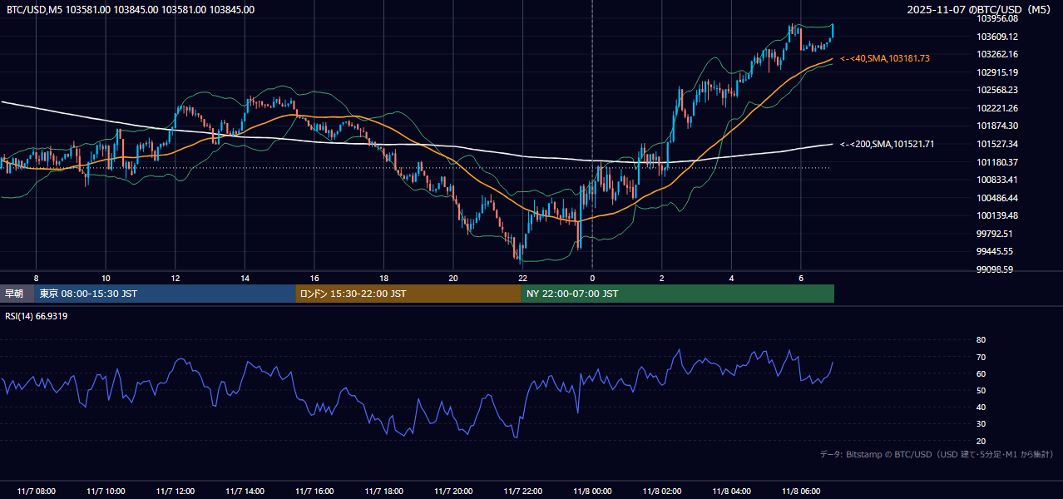
Task: Click the Bitstamp data source note
Action: point(937,454)
